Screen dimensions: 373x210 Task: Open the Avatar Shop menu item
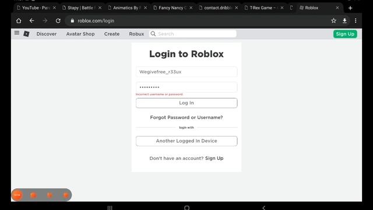point(80,34)
